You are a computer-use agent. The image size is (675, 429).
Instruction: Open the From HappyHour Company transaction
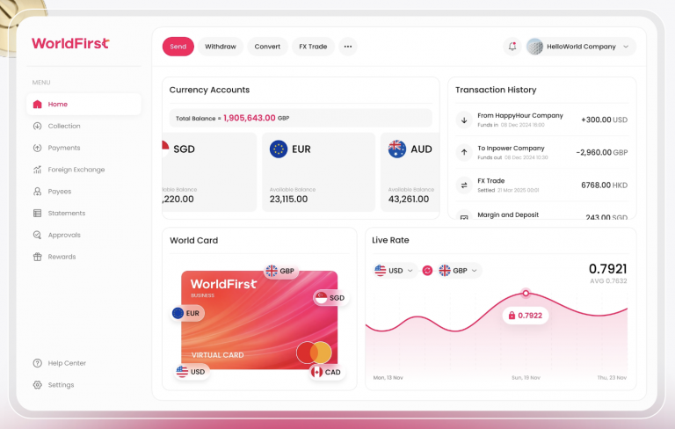[542, 120]
